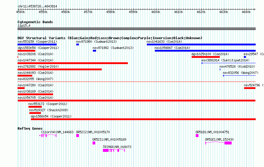Click the nsv971982 small blue block
The image size is (264, 167).
coord(94,51)
